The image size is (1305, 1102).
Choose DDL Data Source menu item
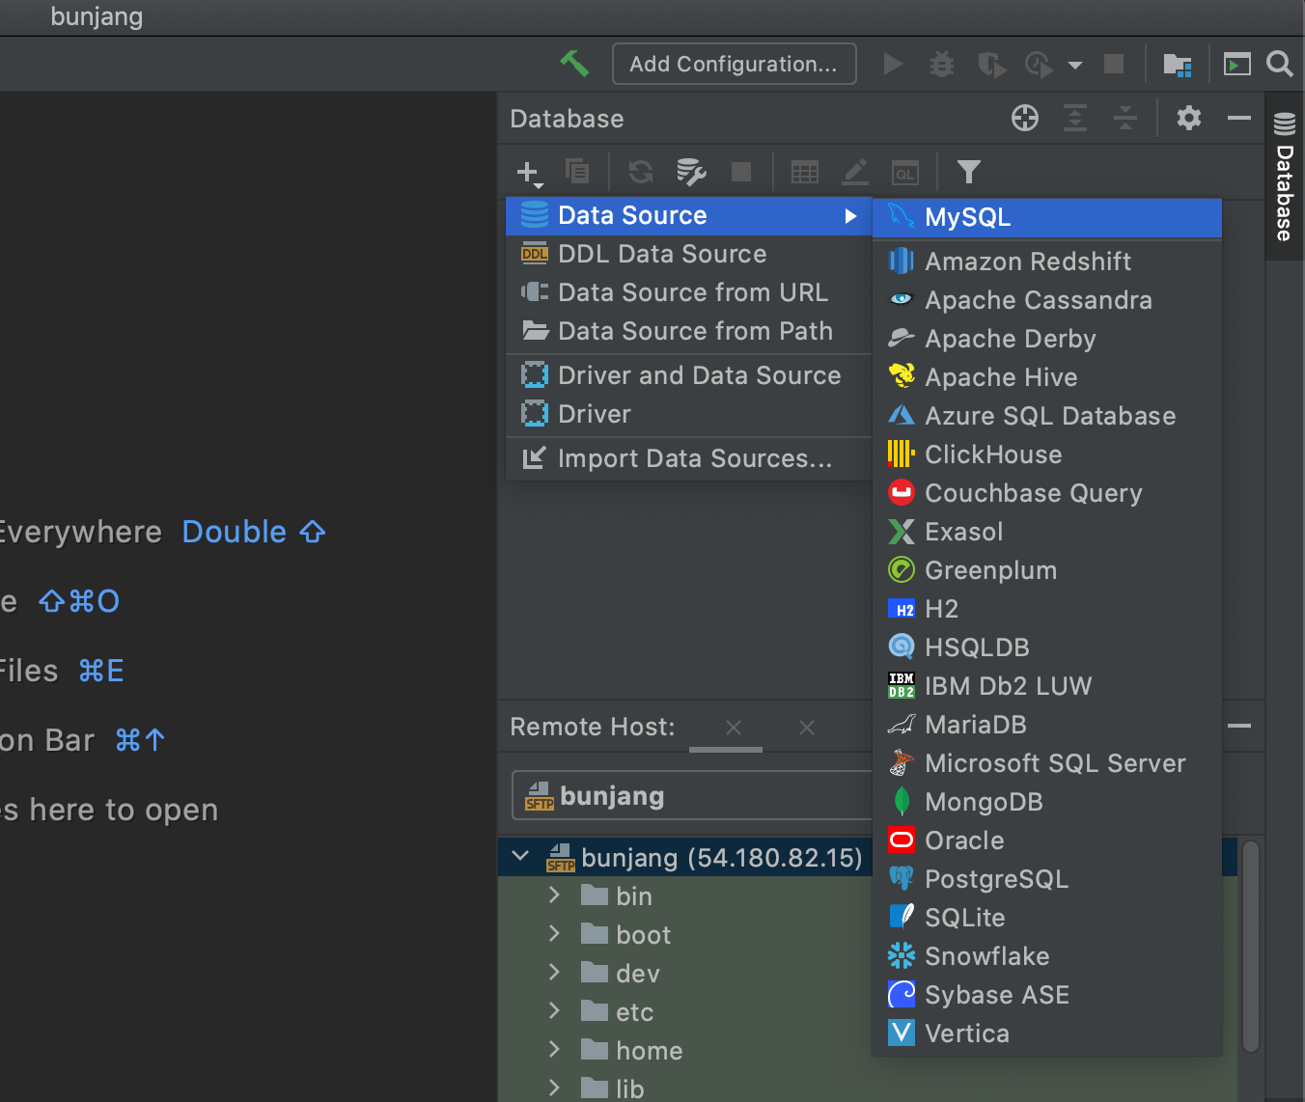[x=689, y=254]
